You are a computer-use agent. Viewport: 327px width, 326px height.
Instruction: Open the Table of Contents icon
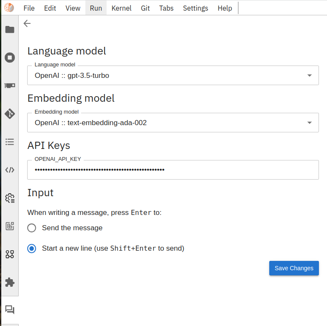coord(10,142)
